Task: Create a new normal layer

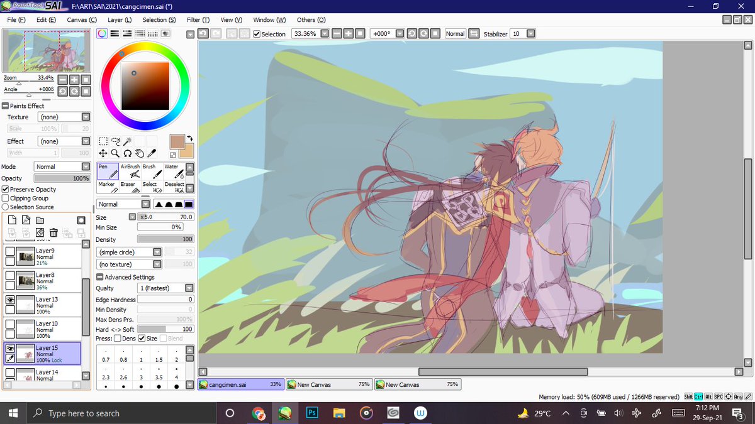Action: 11,220
